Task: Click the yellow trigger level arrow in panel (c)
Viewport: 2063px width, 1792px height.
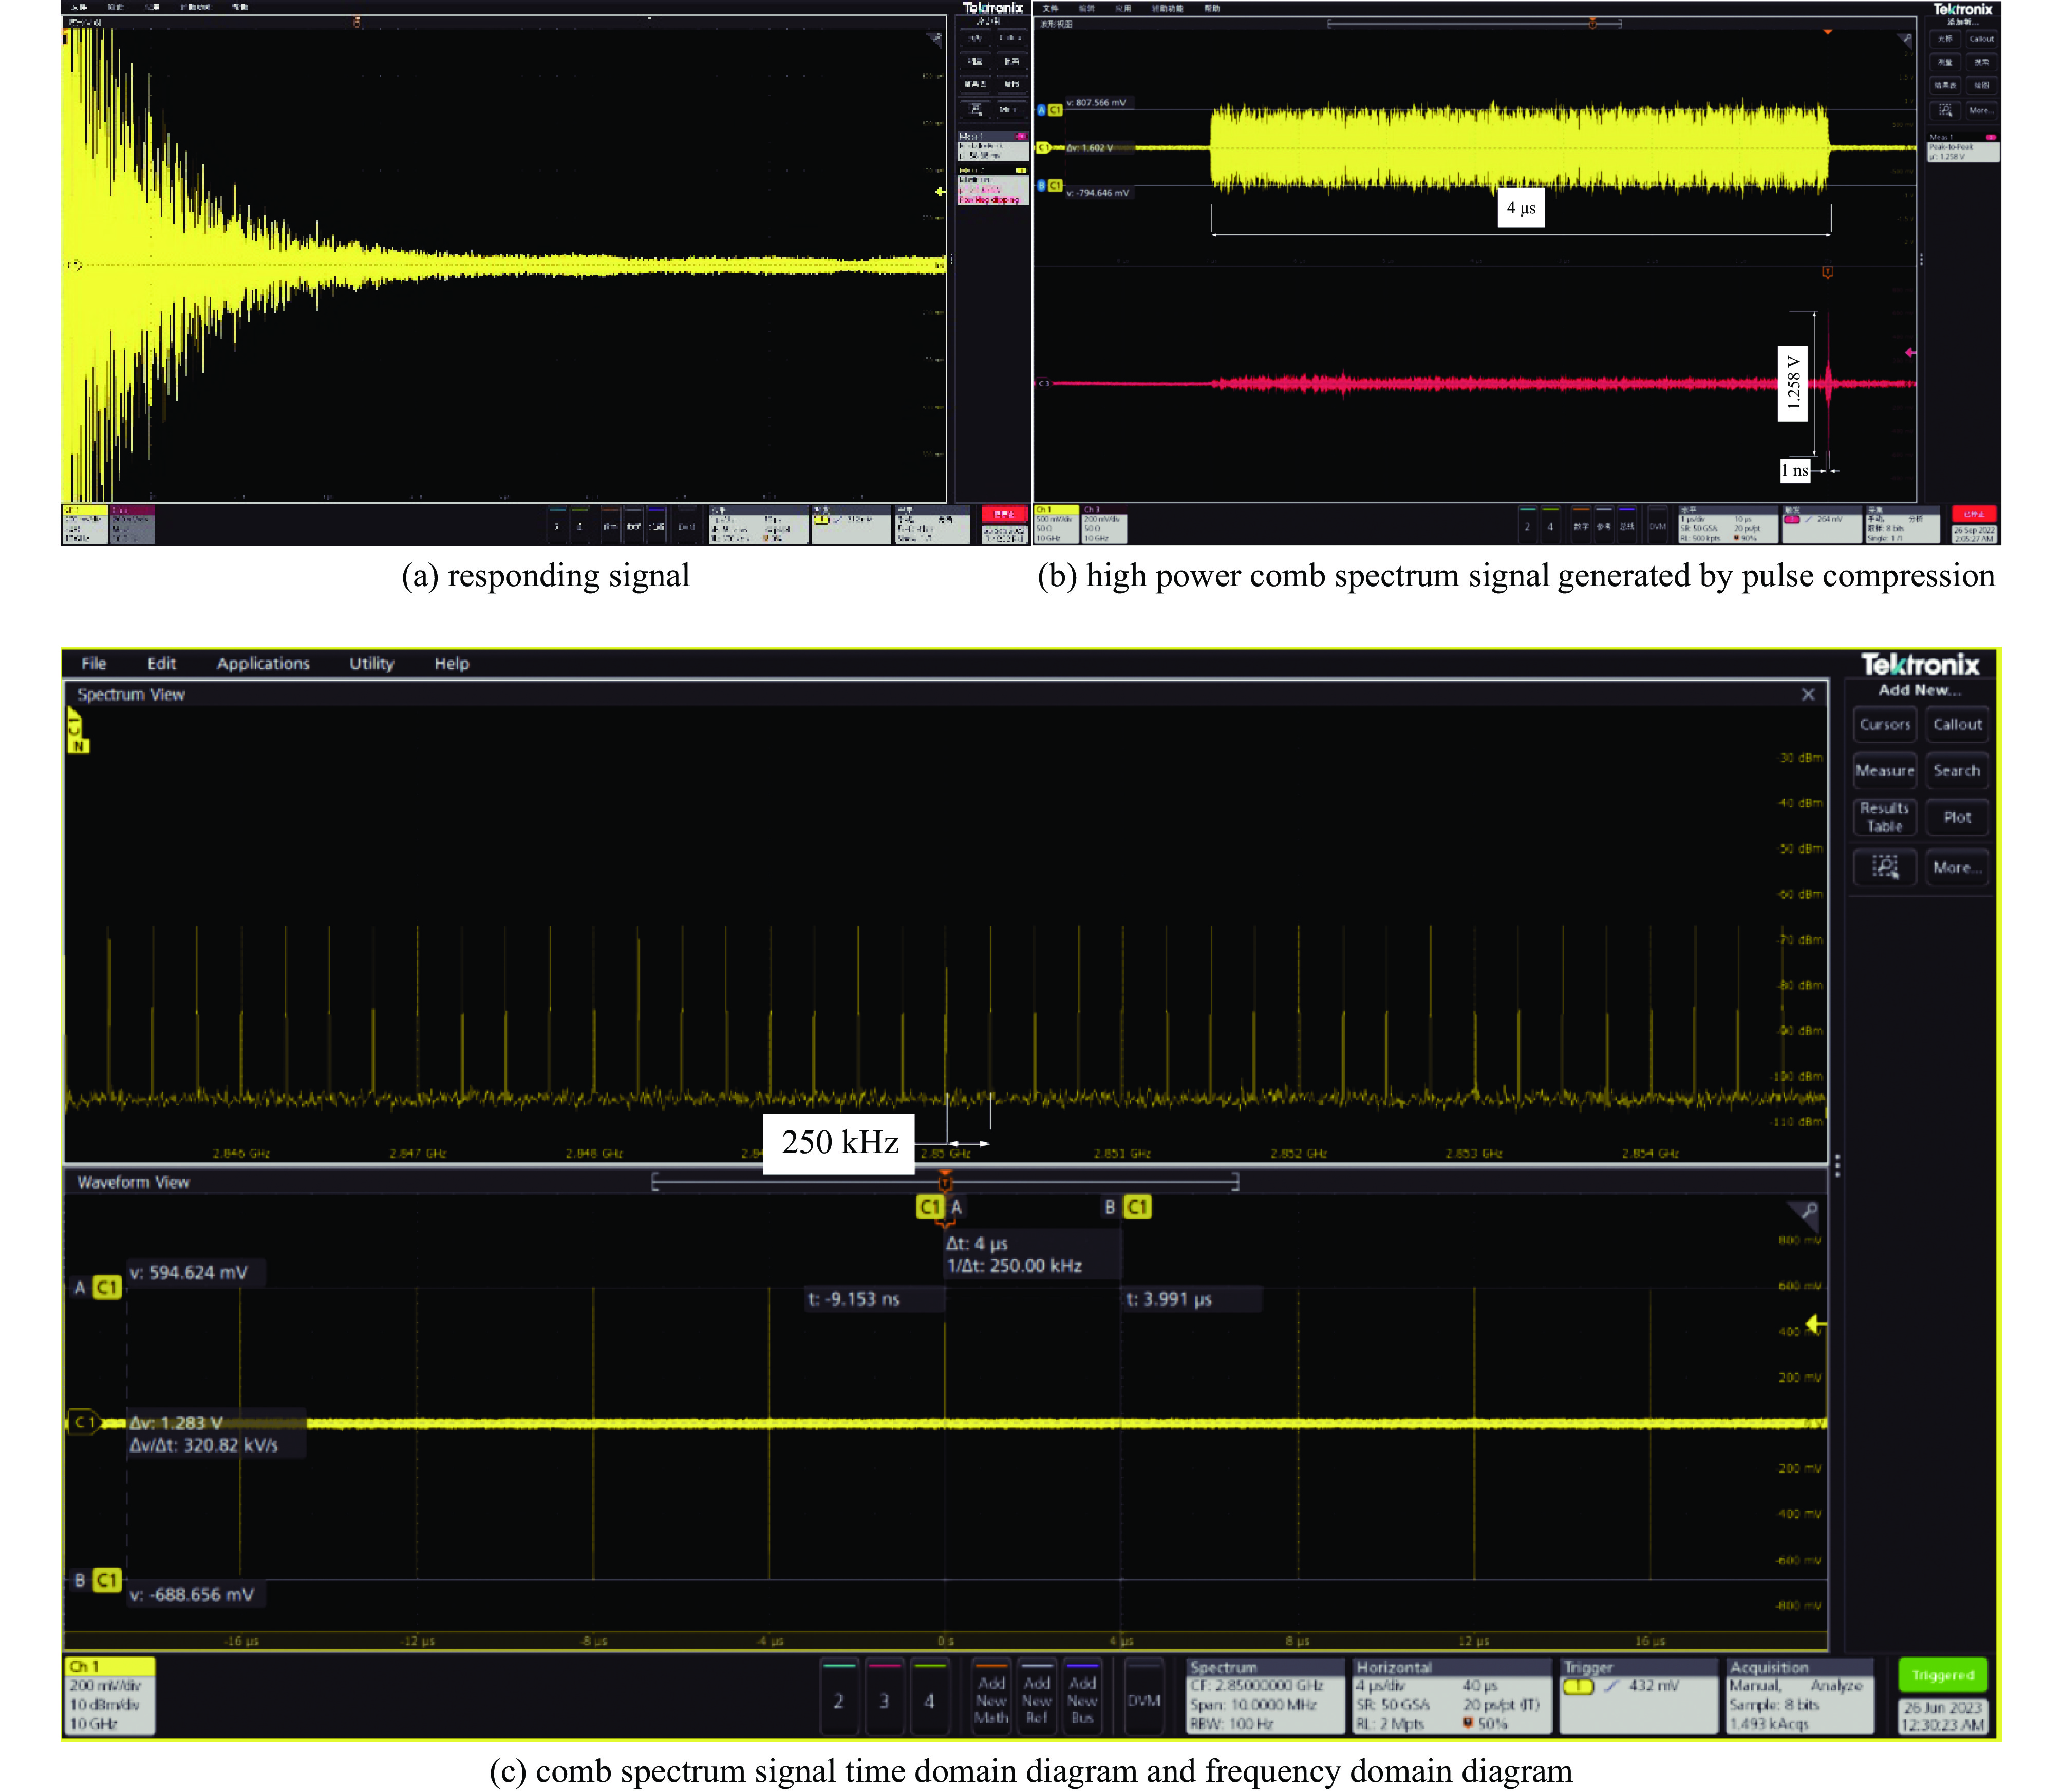Action: click(x=1816, y=1324)
